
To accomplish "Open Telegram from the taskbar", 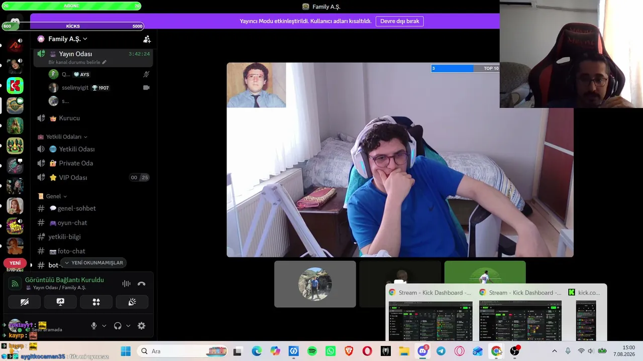I will pyautogui.click(x=441, y=351).
